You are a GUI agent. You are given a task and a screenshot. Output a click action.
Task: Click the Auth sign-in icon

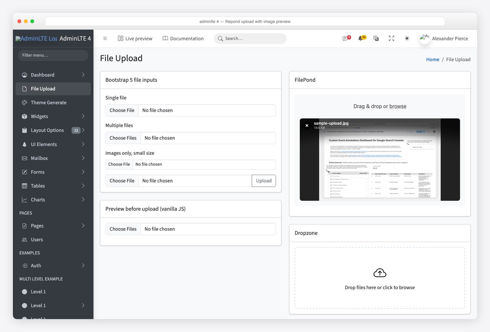[x=24, y=266]
